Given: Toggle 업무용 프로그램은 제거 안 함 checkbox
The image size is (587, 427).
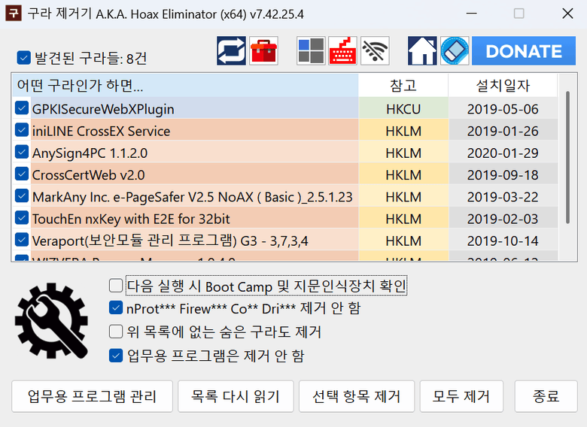Looking at the screenshot, I should tap(116, 356).
